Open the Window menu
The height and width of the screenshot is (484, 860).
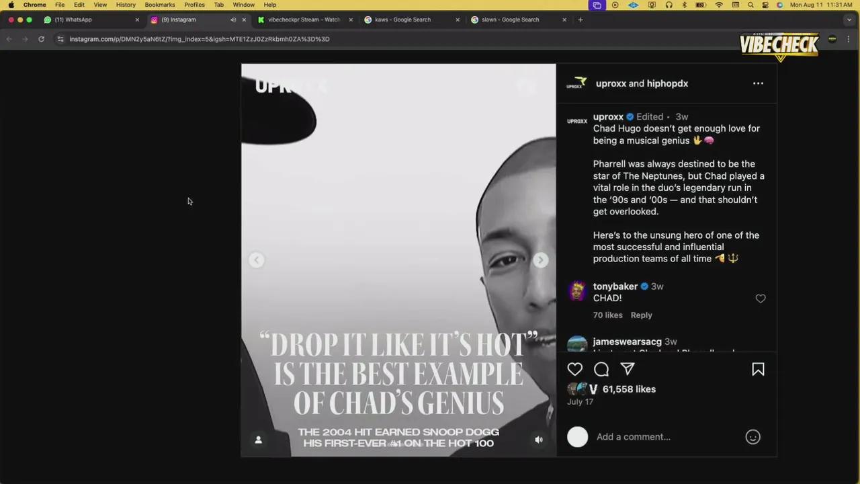coord(243,5)
